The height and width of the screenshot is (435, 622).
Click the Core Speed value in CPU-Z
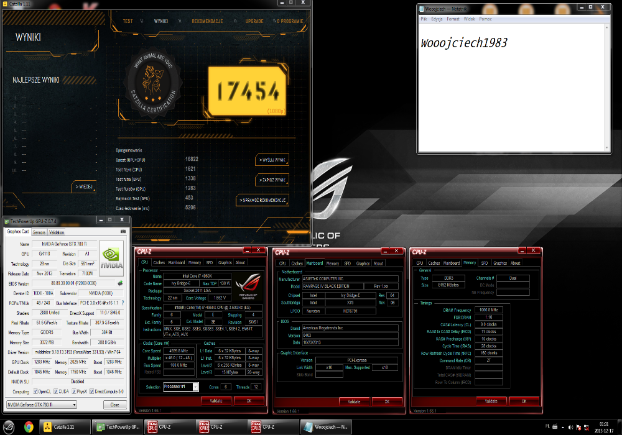[x=179, y=350]
